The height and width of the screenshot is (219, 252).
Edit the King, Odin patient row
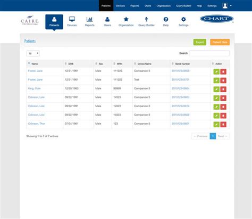216,89
